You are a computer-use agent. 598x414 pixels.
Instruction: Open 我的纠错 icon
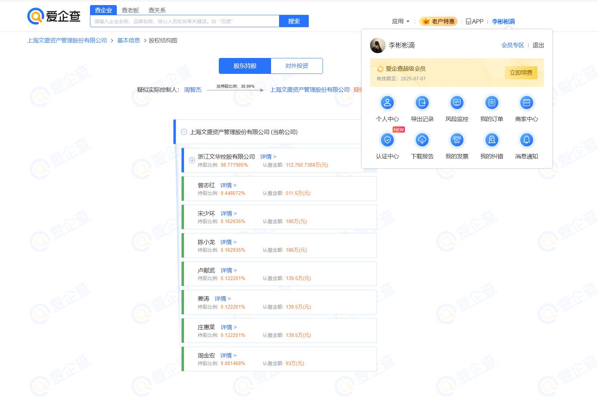click(492, 140)
